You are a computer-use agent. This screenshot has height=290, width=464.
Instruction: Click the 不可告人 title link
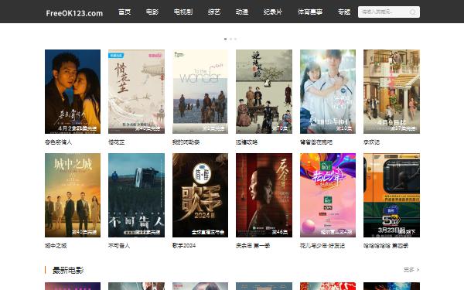coord(119,246)
